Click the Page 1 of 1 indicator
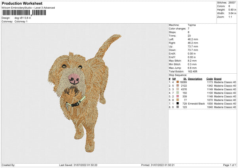The height and width of the screenshot is (168, 238). (229, 165)
